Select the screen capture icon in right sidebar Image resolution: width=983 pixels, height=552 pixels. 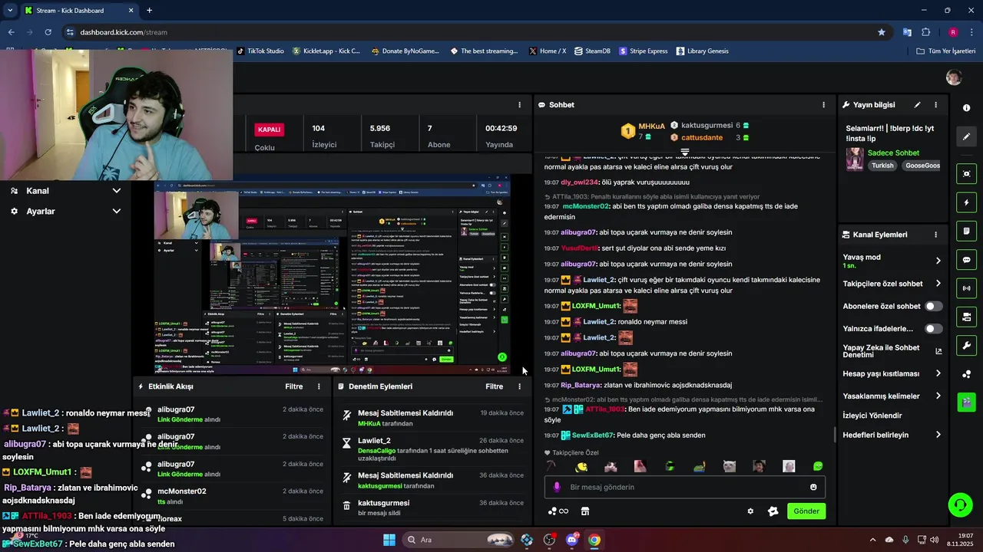[x=966, y=174]
